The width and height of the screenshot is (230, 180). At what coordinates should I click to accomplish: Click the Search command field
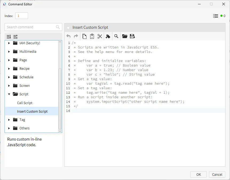(31, 27)
